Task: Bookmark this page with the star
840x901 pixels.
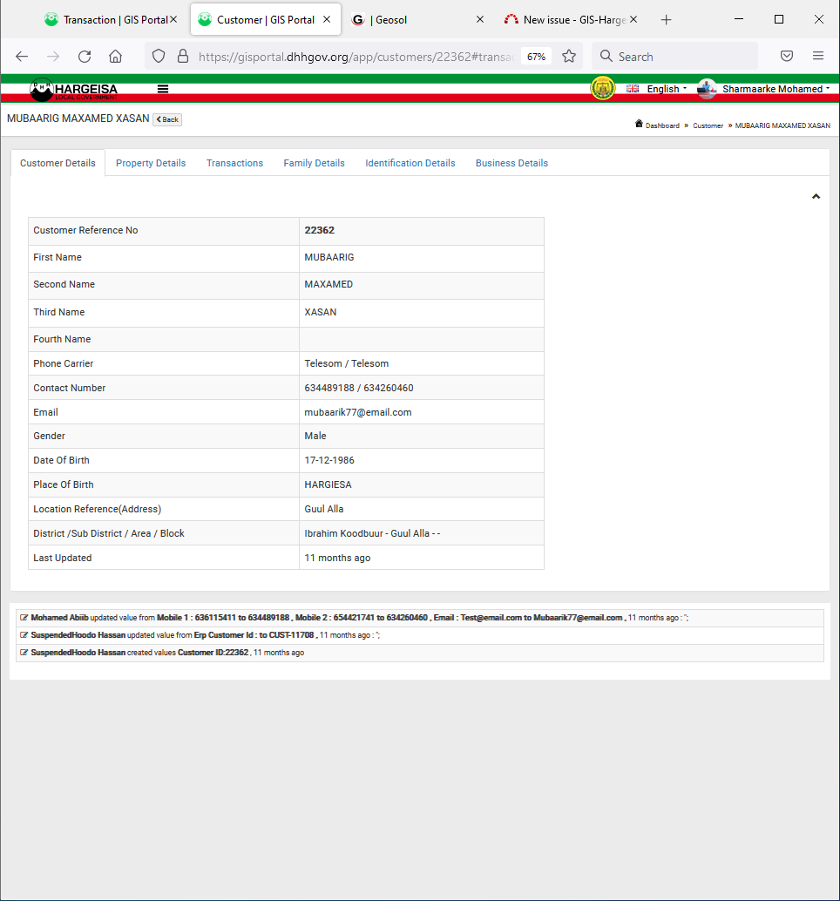Action: [x=569, y=57]
